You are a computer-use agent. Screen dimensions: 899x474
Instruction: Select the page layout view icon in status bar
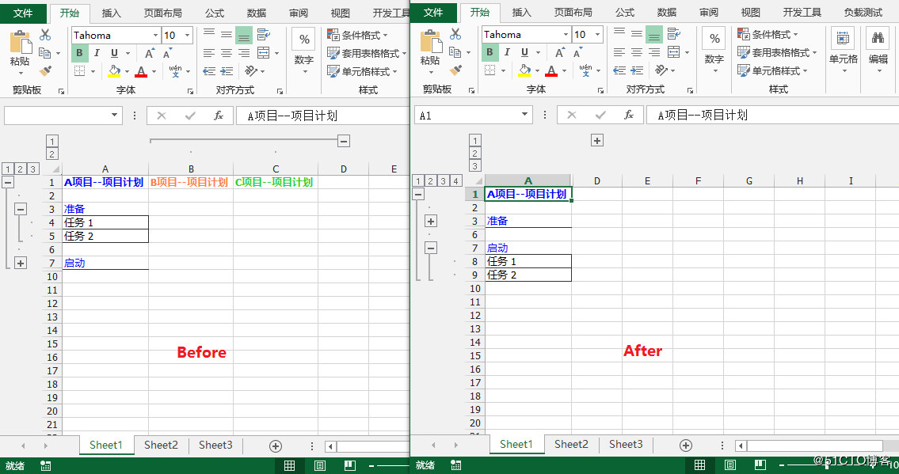click(x=319, y=465)
